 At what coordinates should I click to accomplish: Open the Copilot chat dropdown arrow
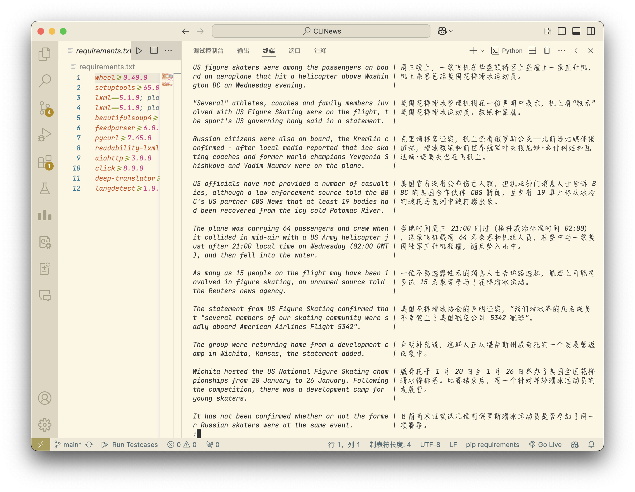click(x=451, y=31)
